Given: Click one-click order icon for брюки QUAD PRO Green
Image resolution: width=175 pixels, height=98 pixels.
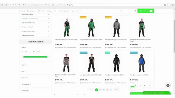Looking at the screenshot, I should 56,48.
